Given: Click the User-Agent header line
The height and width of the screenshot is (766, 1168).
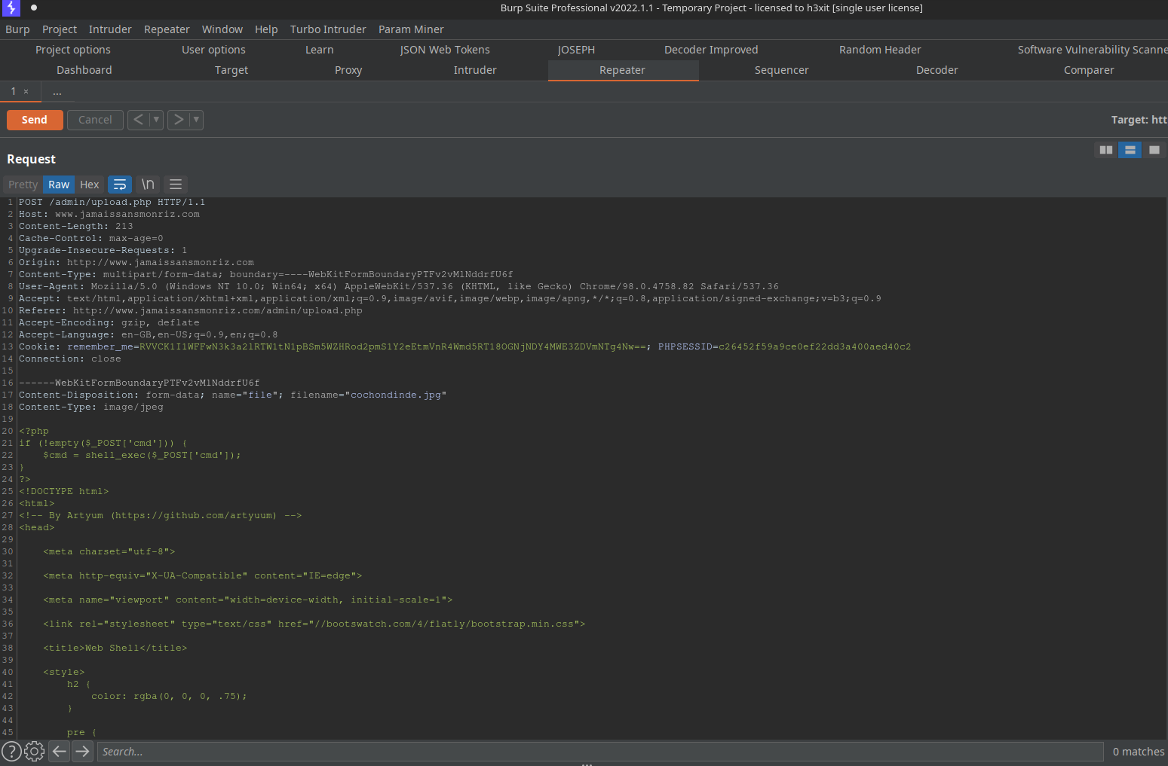Looking at the screenshot, I should pos(399,286).
